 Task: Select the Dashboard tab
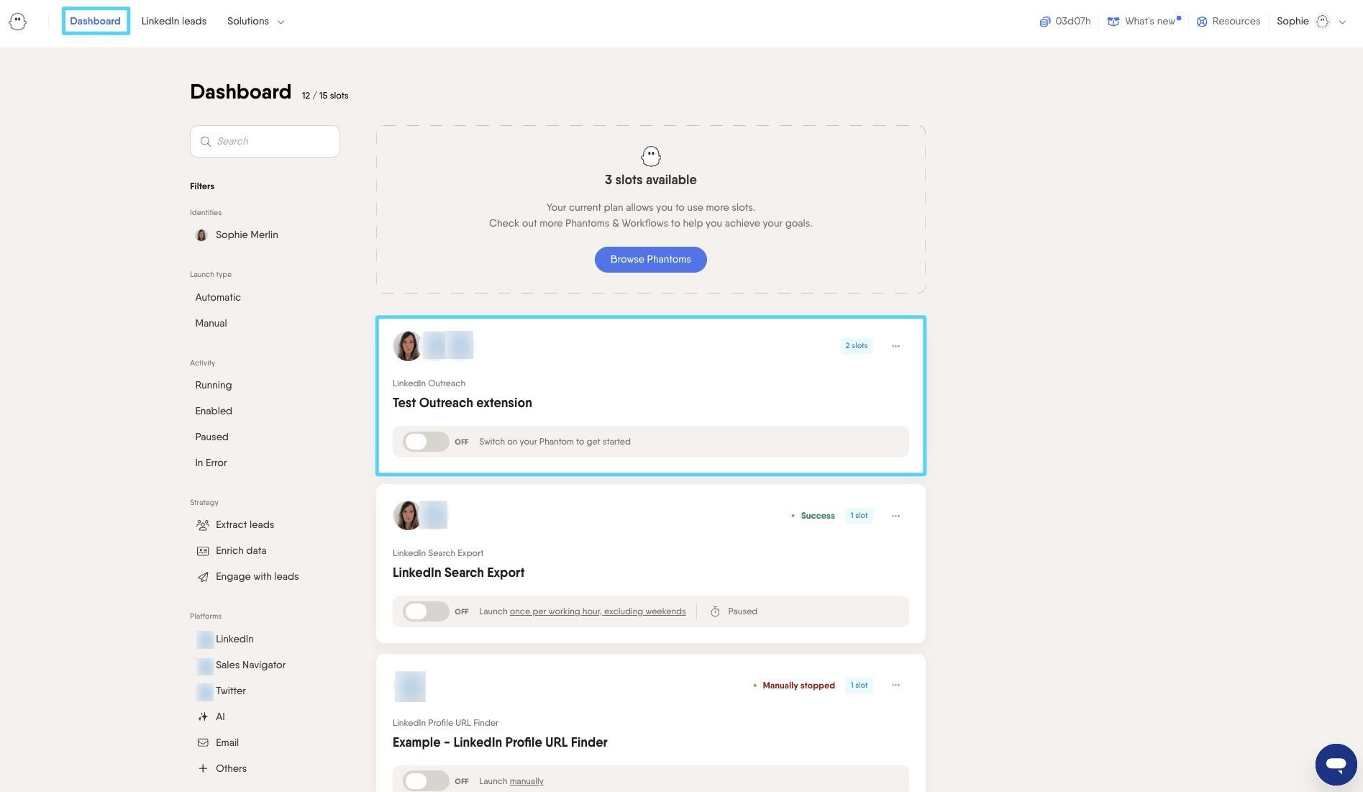(95, 21)
